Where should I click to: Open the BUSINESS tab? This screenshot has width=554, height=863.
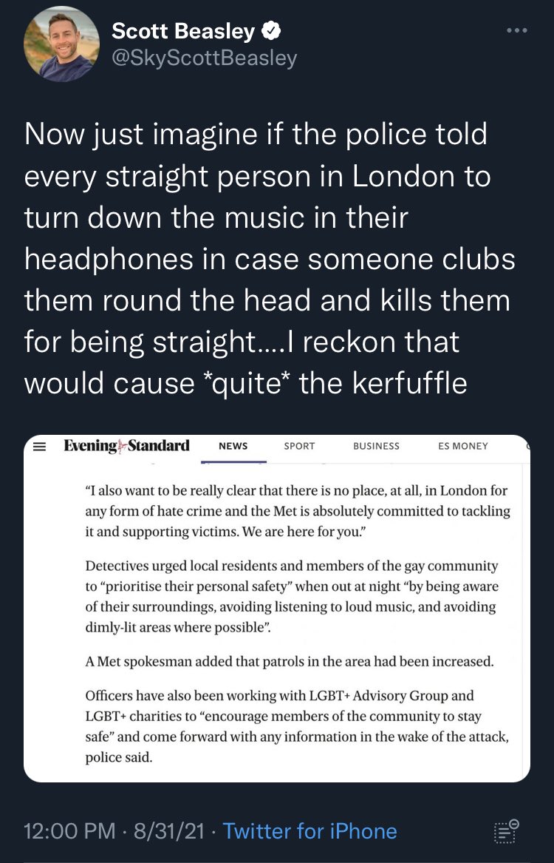376,446
